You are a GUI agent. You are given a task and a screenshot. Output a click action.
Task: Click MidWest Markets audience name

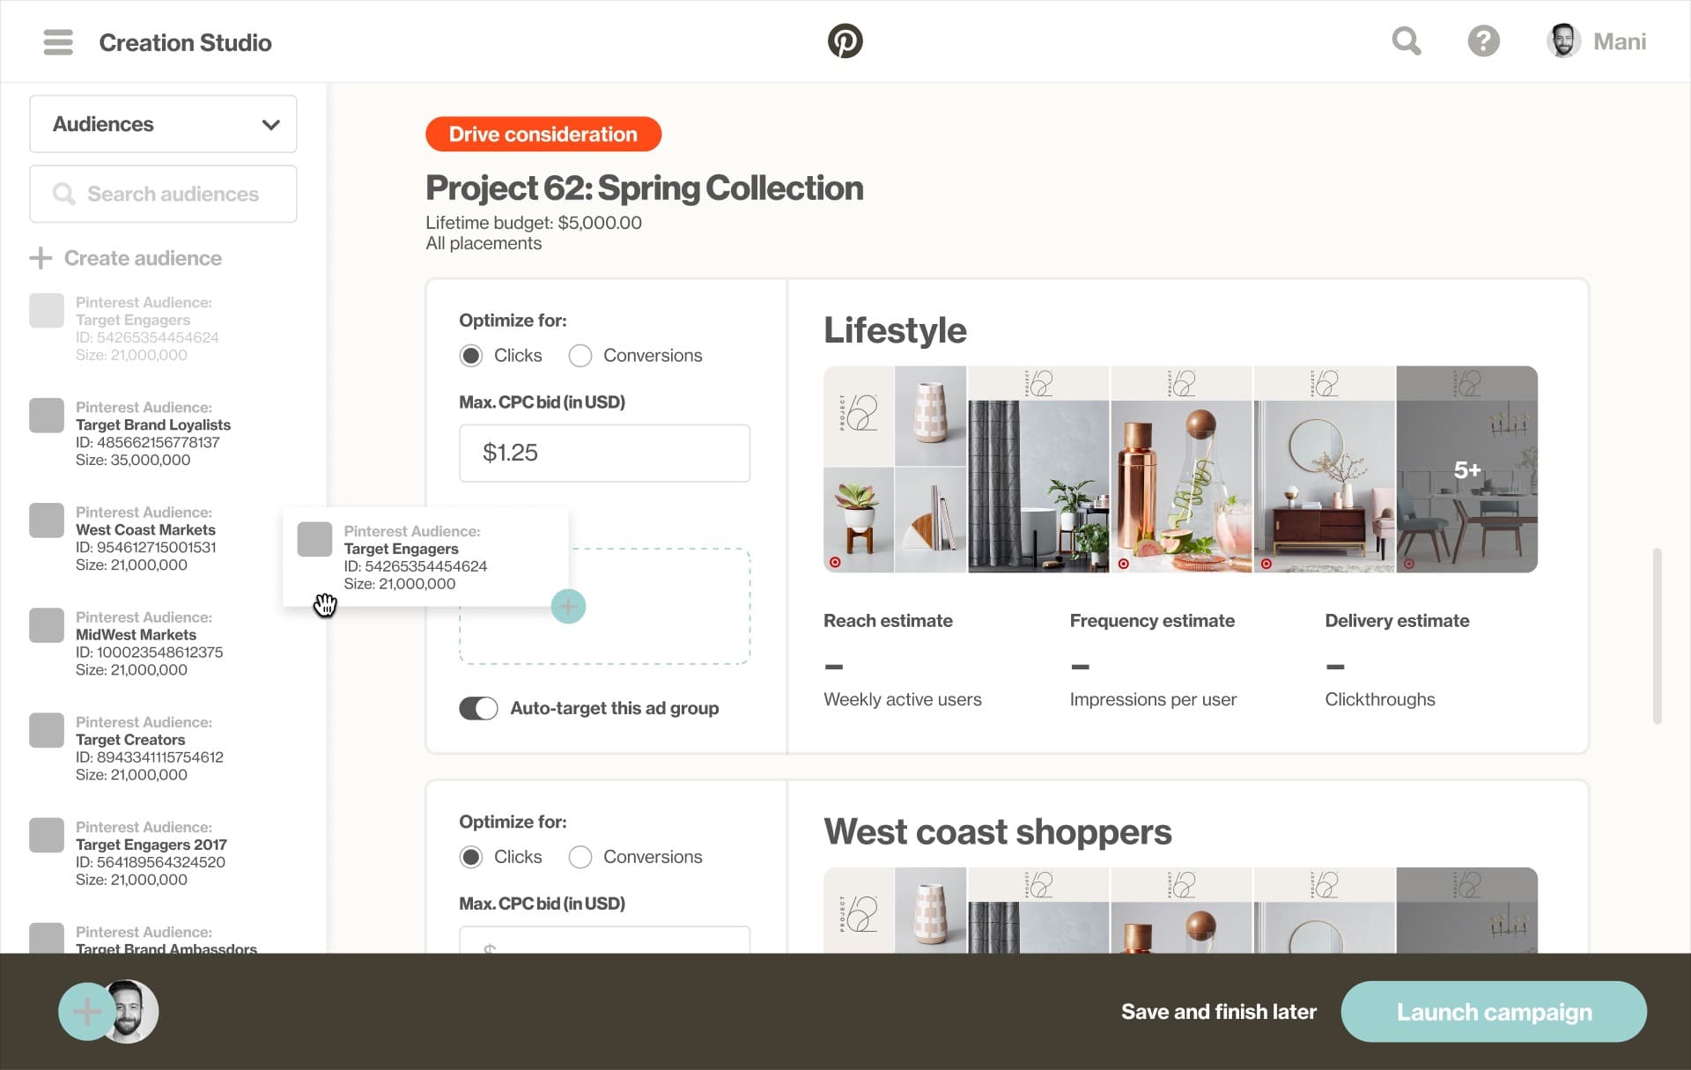click(x=136, y=634)
